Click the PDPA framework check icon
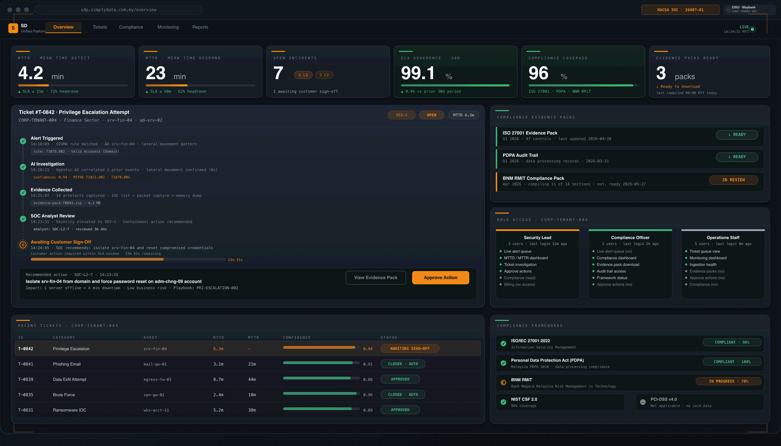The height and width of the screenshot is (446, 781). point(503,363)
